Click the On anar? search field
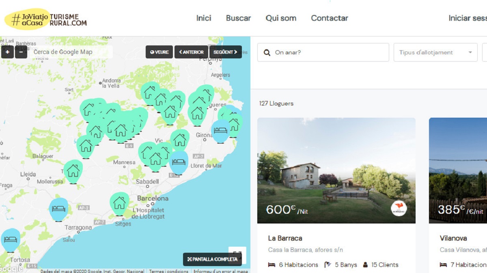Screen dimensions: 487x273 (x=323, y=52)
